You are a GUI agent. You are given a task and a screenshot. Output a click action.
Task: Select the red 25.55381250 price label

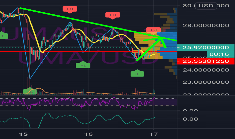tap(206, 61)
